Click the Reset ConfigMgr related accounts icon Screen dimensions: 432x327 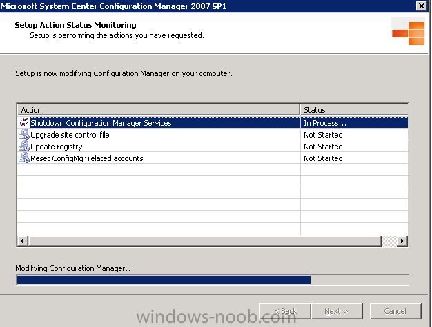pos(24,158)
